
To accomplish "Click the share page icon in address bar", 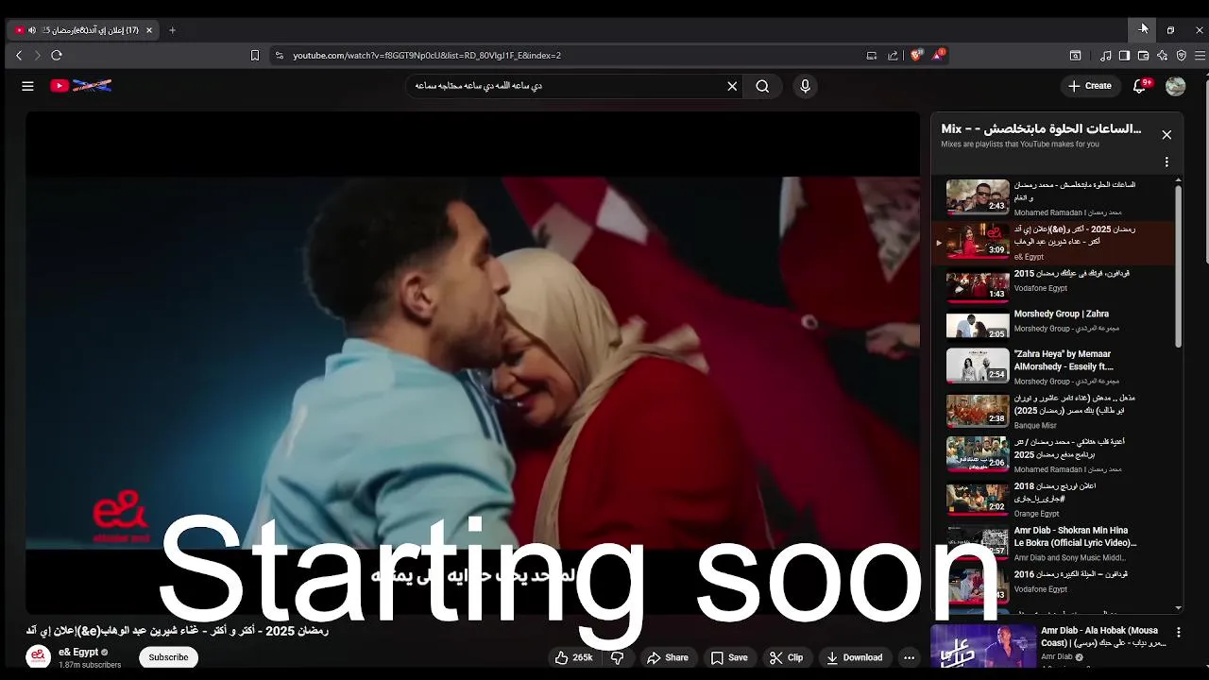I will pyautogui.click(x=893, y=56).
